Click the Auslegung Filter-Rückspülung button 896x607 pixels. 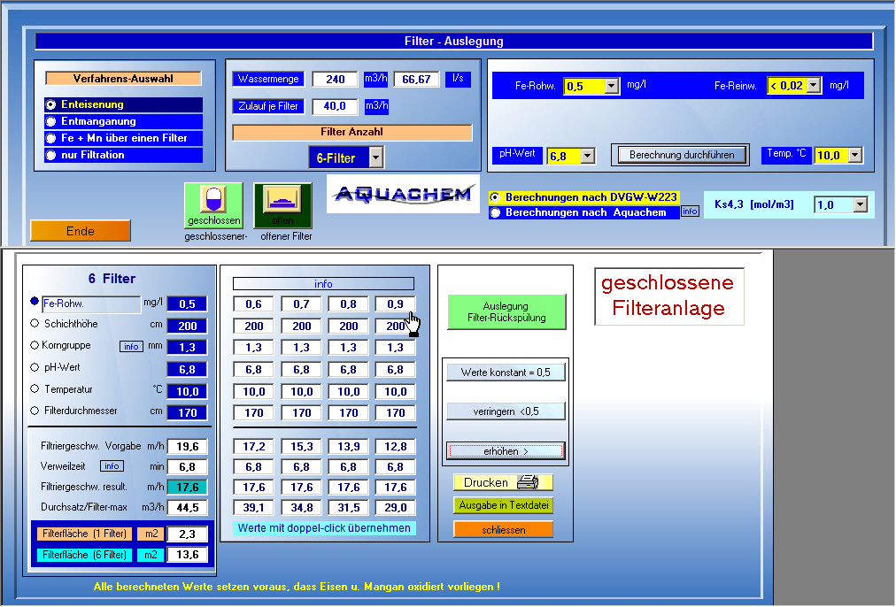coord(506,312)
